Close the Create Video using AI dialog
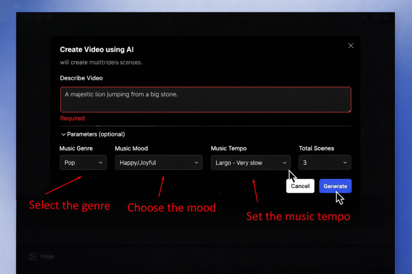The height and width of the screenshot is (274, 412). [x=350, y=46]
